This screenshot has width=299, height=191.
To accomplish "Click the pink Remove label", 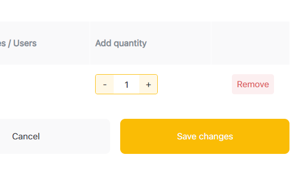I will (x=253, y=84).
